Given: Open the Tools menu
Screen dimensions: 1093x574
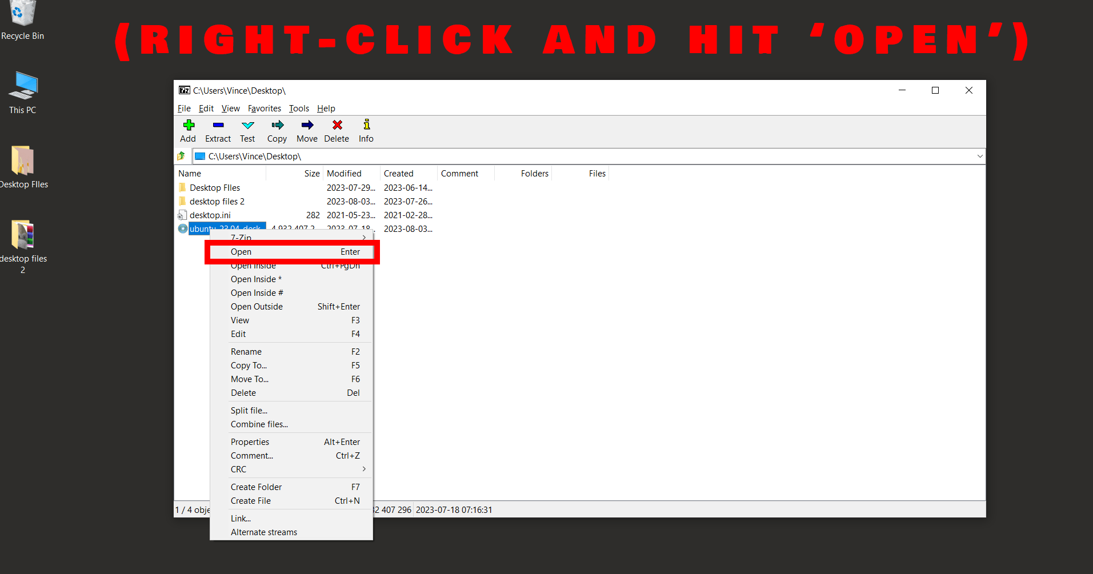Looking at the screenshot, I should (299, 109).
